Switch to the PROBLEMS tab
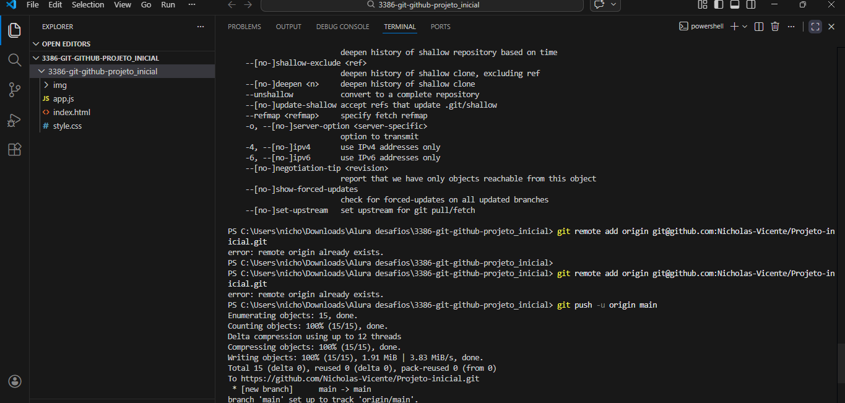Image resolution: width=845 pixels, height=403 pixels. [245, 27]
